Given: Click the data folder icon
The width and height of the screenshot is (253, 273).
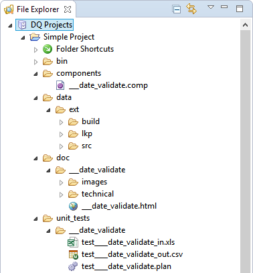Looking at the screenshot, I should click(48, 97).
